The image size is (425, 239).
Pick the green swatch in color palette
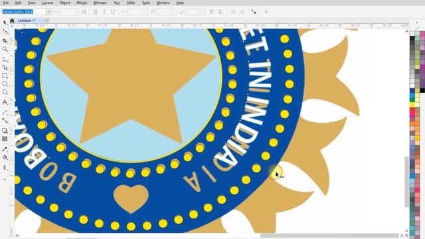(x=412, y=100)
